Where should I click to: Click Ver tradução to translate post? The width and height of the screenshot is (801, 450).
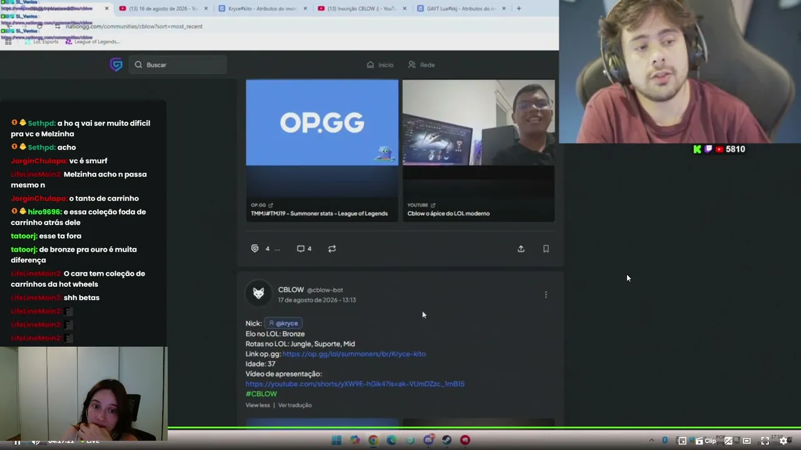pyautogui.click(x=295, y=405)
